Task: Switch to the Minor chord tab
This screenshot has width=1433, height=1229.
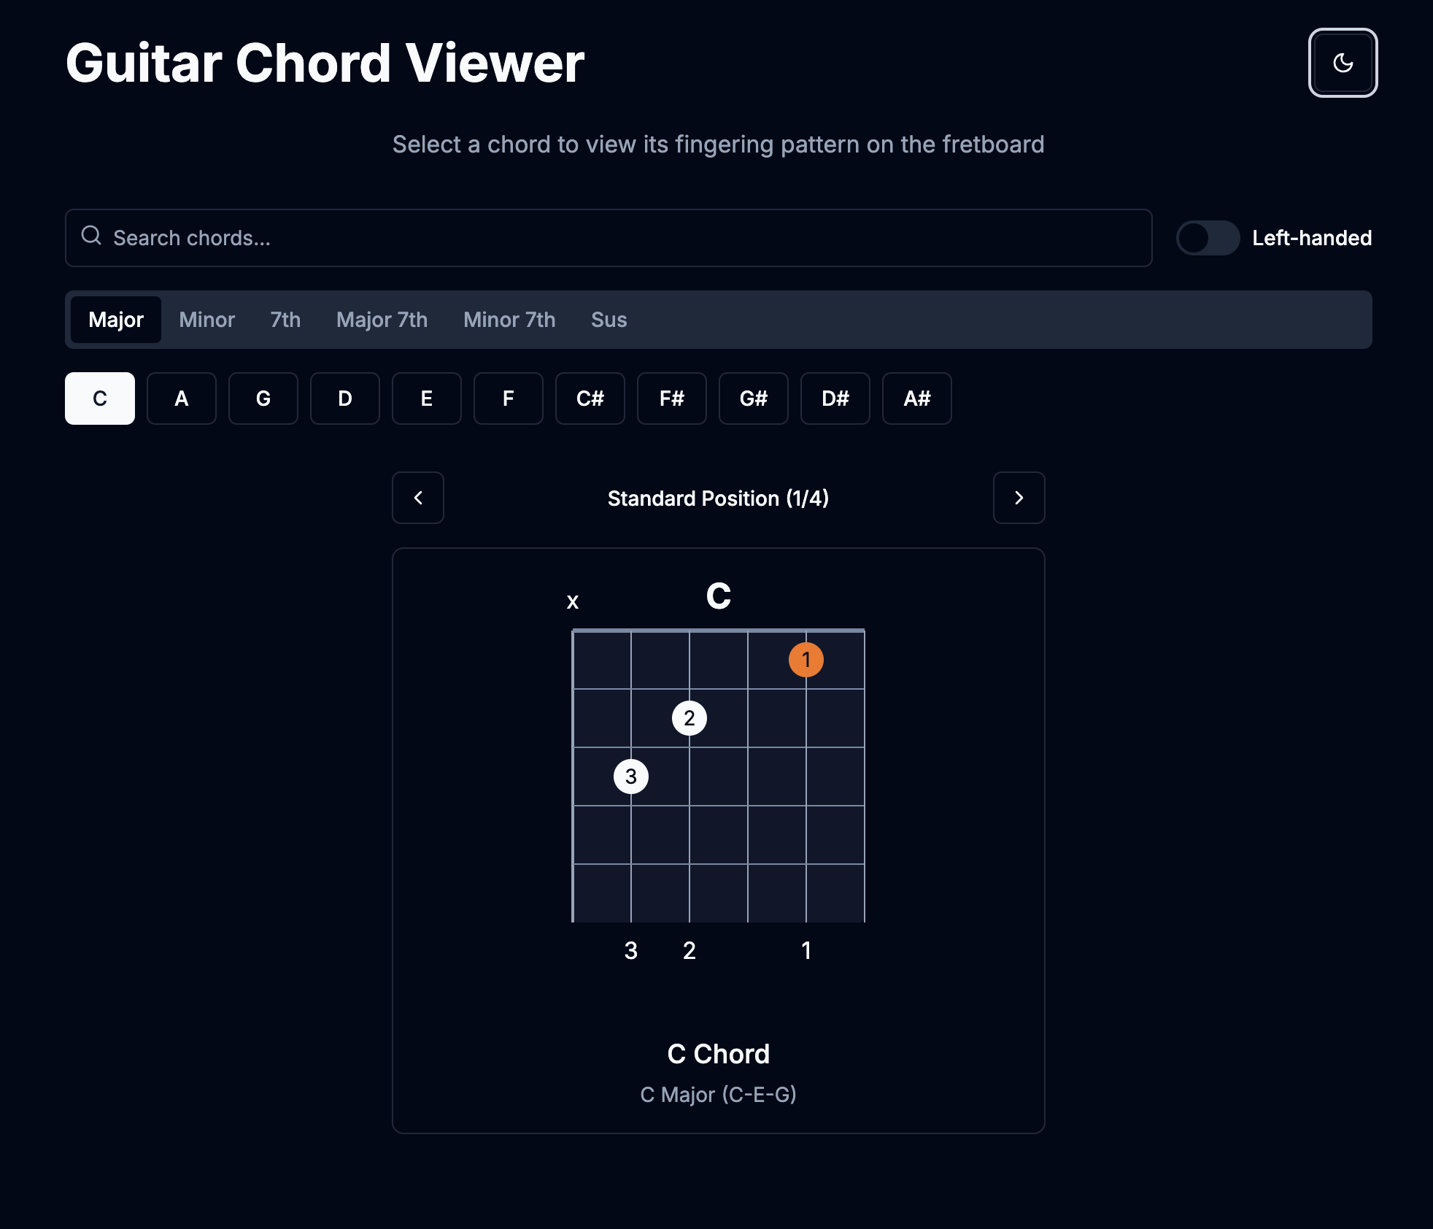Action: (206, 320)
